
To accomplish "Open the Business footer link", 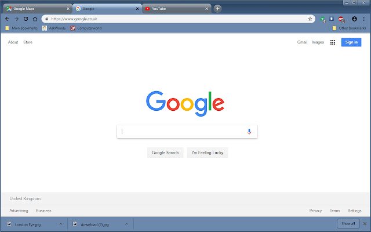I will [43, 211].
